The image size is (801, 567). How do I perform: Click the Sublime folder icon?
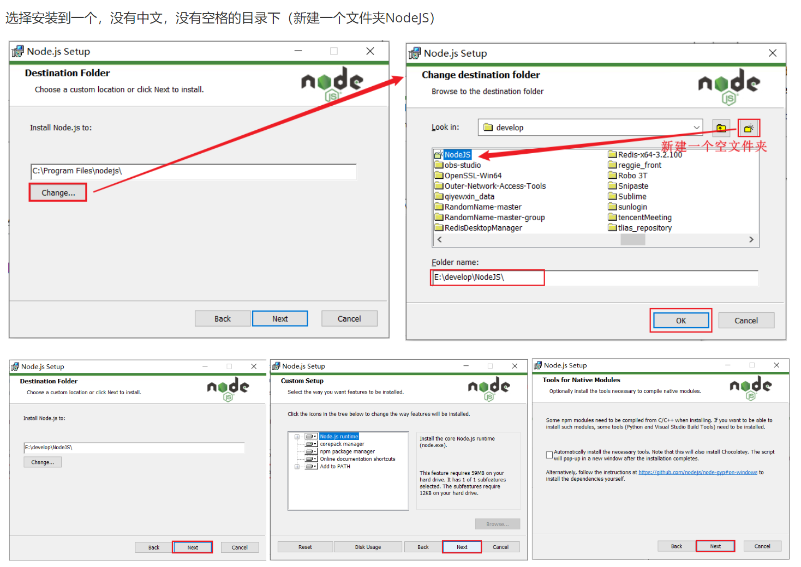[612, 196]
